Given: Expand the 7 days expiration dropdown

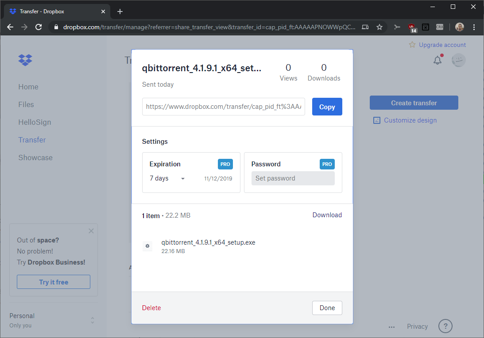Looking at the screenshot, I should pyautogui.click(x=167, y=178).
